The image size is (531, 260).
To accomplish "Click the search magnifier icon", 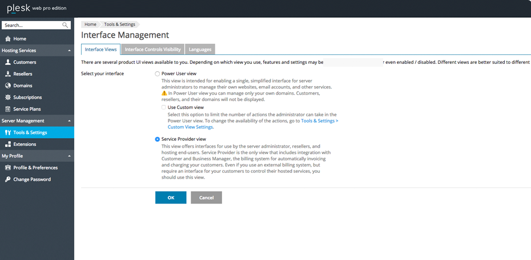I will (65, 25).
